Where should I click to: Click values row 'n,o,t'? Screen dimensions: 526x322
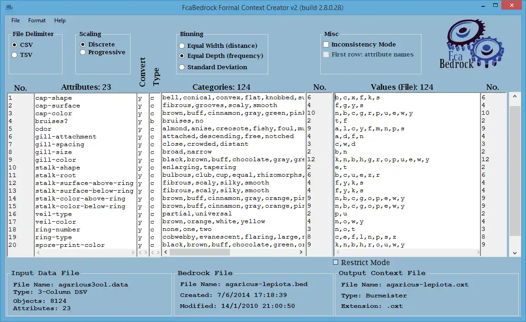point(345,229)
